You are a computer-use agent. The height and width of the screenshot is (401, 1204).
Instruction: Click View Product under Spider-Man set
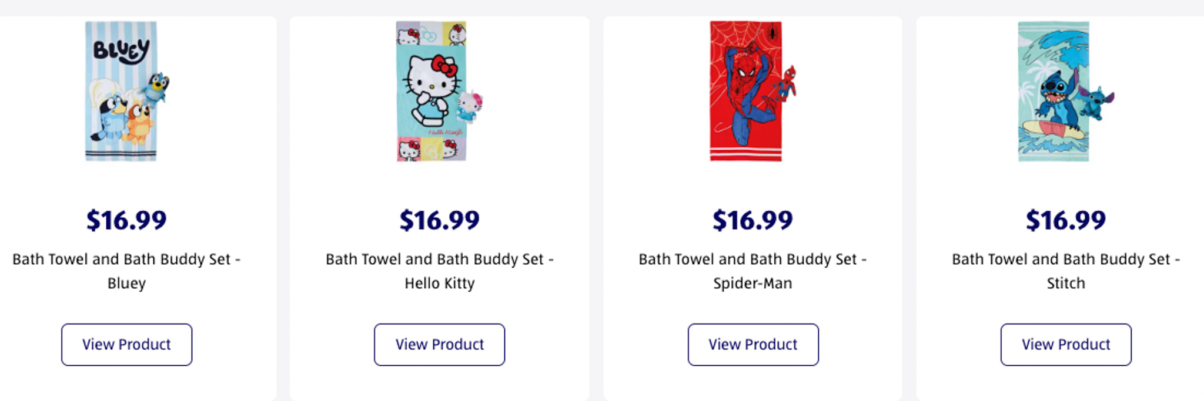[753, 345]
